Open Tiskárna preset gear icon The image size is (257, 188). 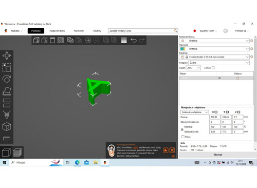[252, 57]
